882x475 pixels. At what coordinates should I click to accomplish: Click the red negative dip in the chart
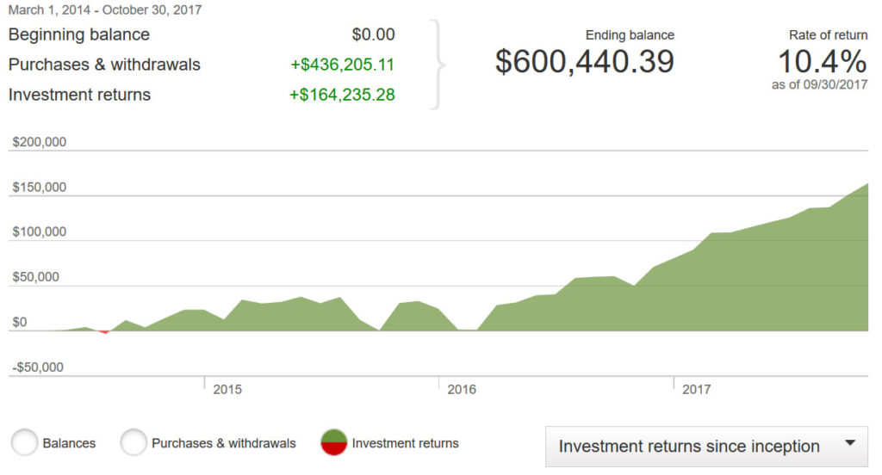coord(104,331)
